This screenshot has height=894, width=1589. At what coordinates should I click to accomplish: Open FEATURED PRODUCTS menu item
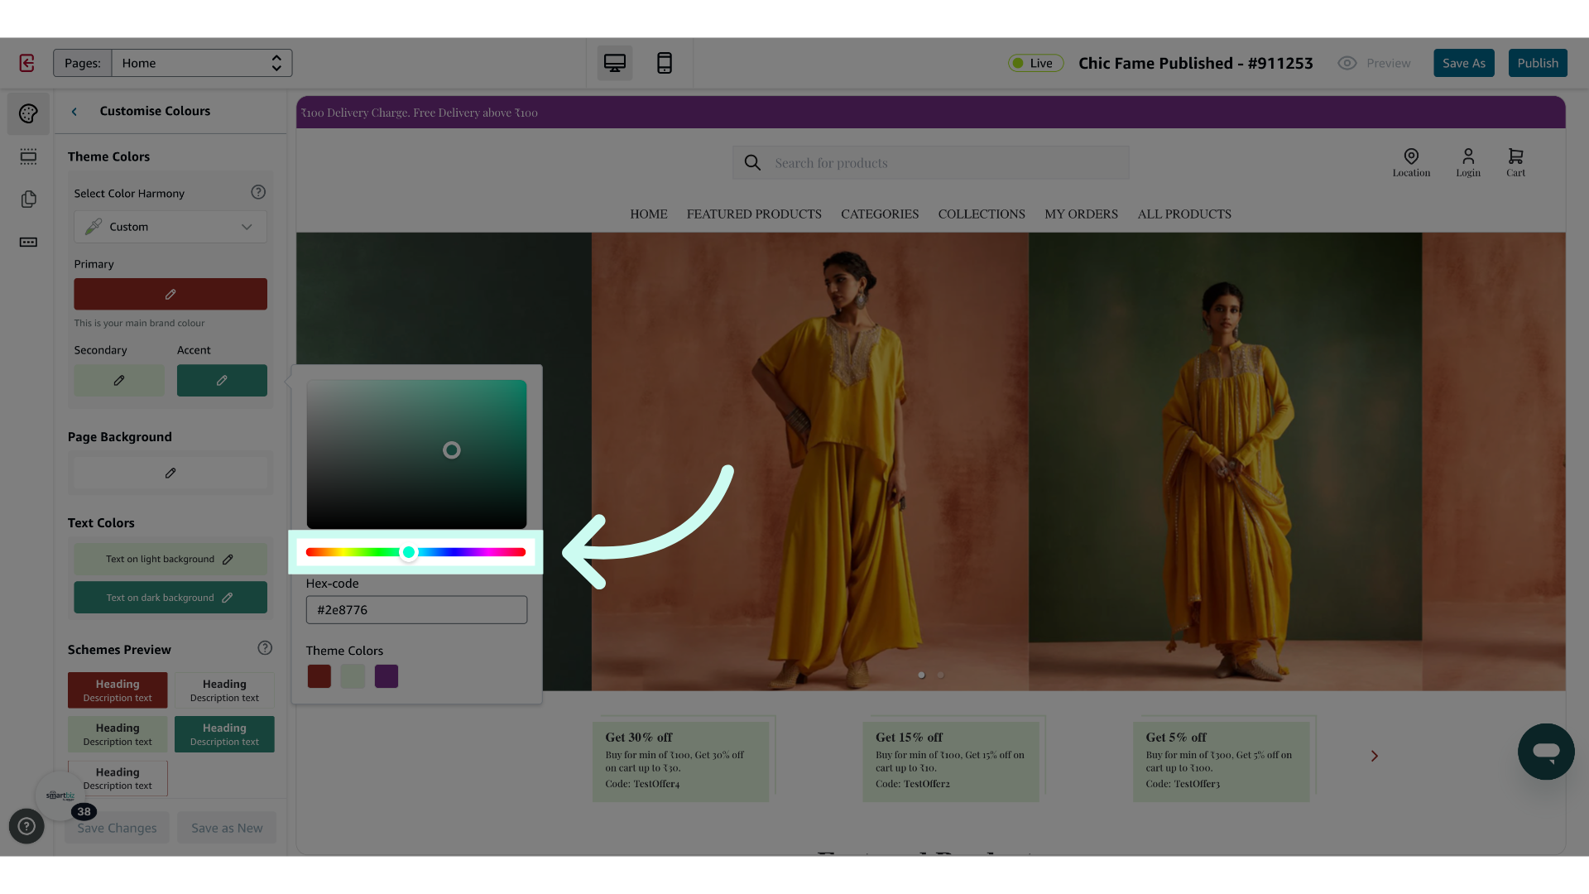(x=754, y=214)
